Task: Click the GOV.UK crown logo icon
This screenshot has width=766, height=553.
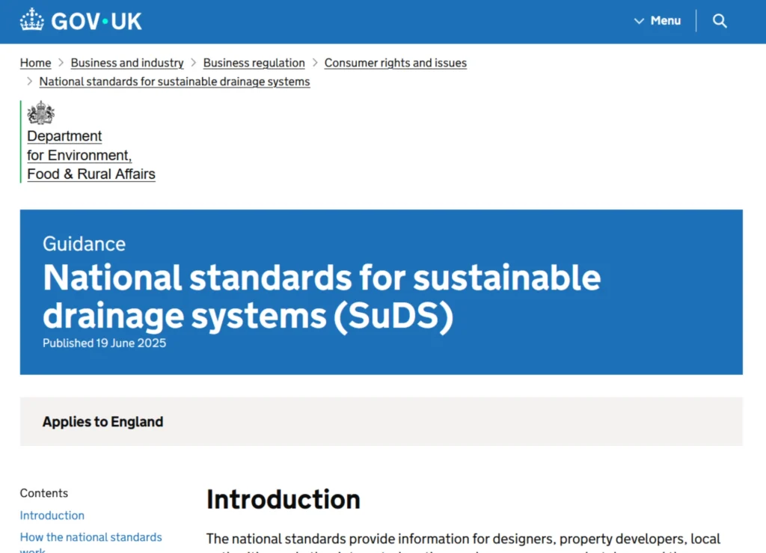Action: (31, 20)
